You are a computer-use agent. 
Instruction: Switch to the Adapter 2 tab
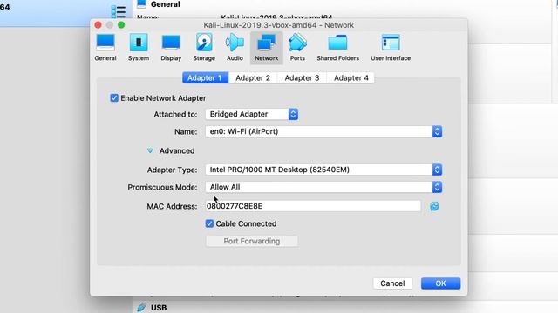pos(253,77)
